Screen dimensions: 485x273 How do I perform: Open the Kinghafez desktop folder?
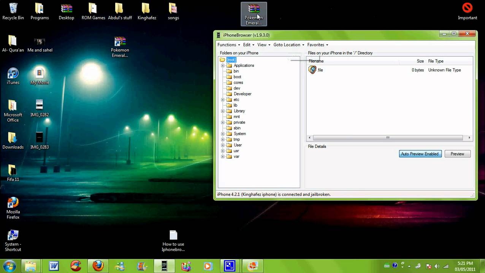146,11
